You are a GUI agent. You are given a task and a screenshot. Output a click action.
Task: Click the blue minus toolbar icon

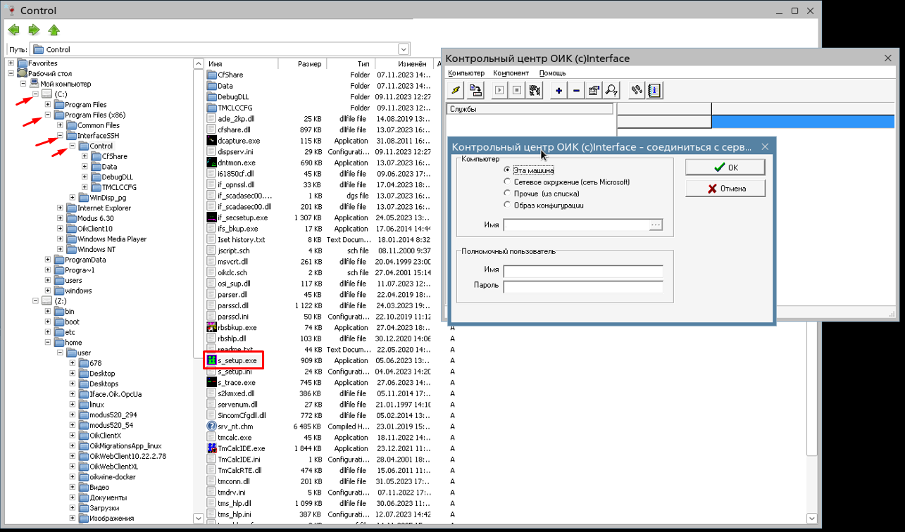point(576,90)
